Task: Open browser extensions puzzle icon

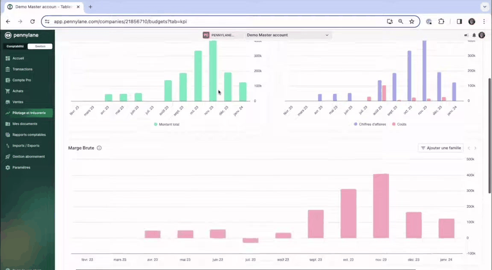Action: 441,21
